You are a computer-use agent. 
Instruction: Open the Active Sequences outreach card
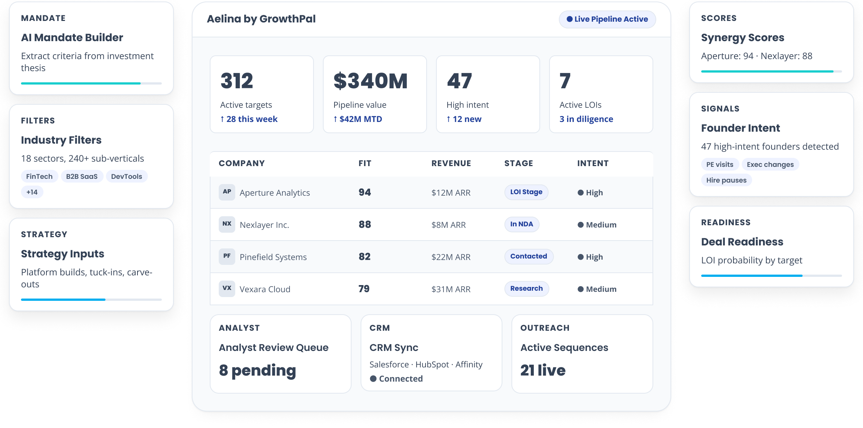point(582,354)
